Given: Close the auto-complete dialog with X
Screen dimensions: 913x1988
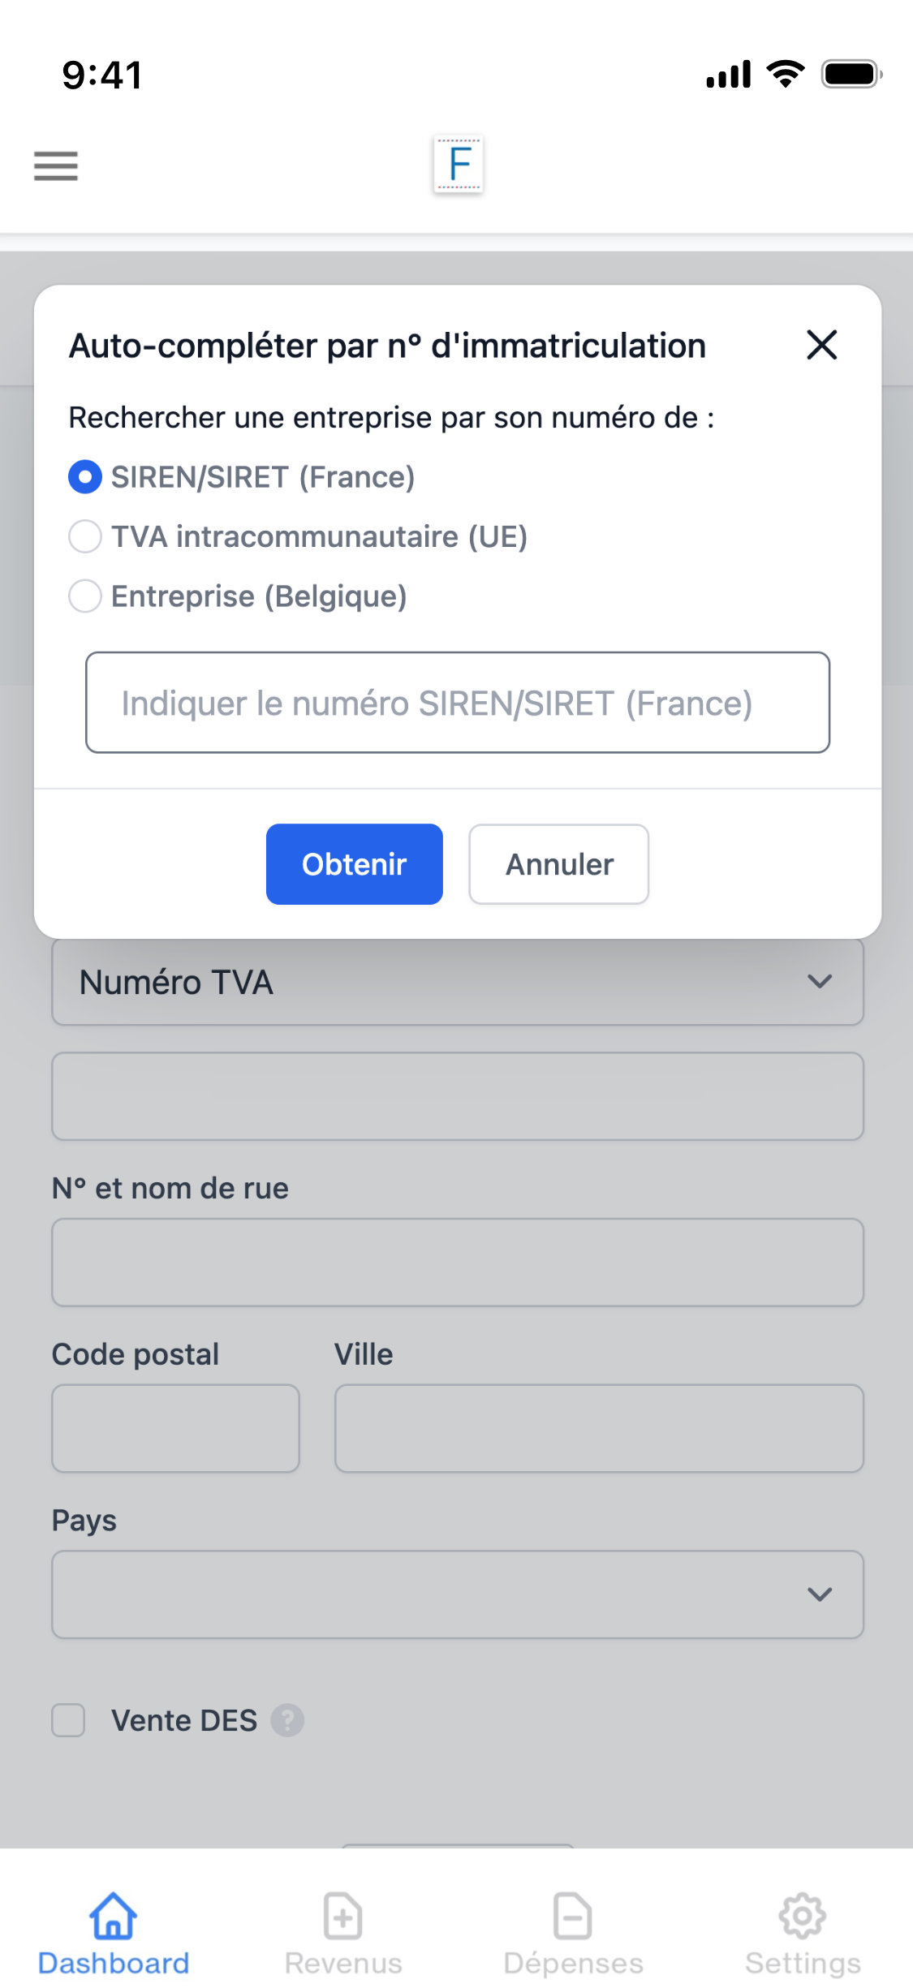Looking at the screenshot, I should coord(821,345).
